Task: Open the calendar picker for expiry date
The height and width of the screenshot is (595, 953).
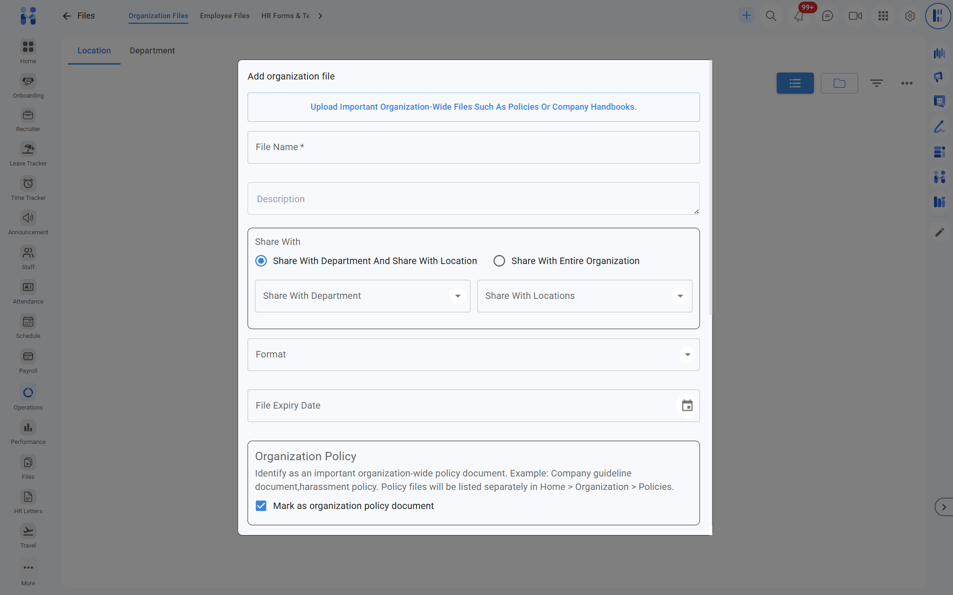Action: [x=687, y=406]
